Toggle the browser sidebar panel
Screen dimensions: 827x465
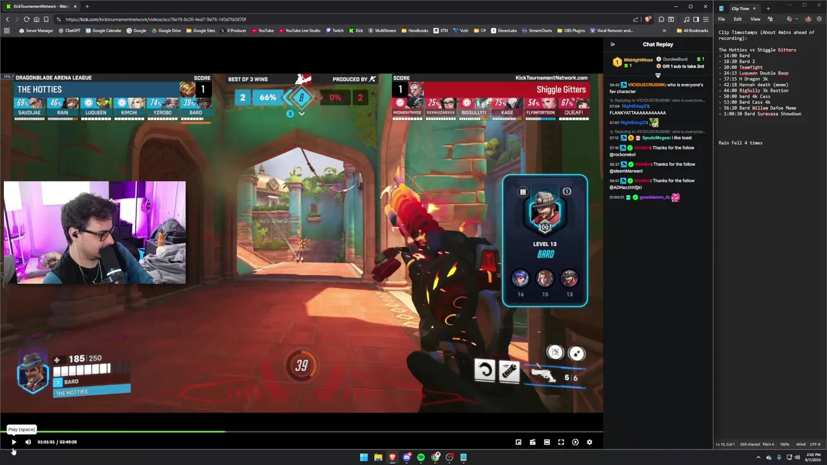pos(696,19)
